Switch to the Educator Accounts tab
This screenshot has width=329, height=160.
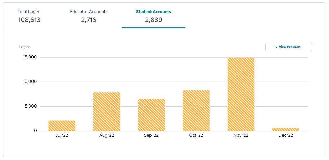tap(89, 16)
